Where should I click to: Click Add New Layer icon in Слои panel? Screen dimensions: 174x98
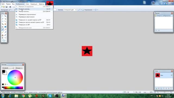[x=156, y=88]
